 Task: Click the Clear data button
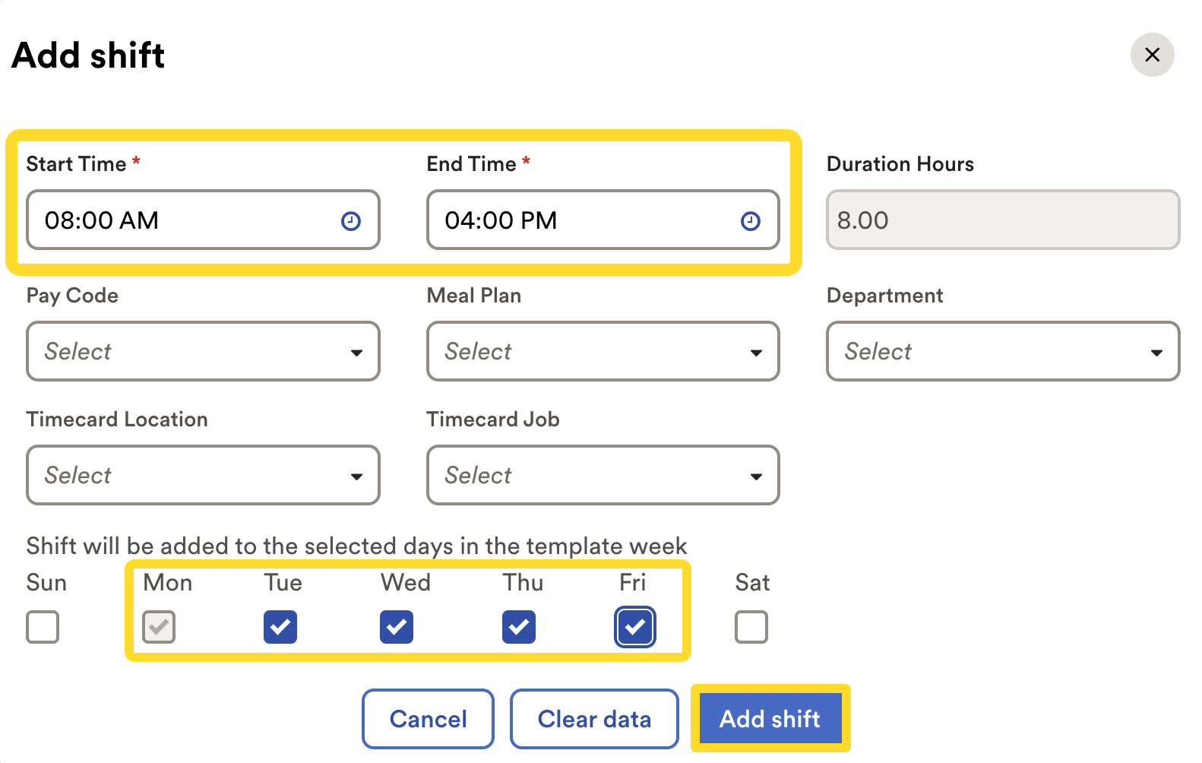594,719
